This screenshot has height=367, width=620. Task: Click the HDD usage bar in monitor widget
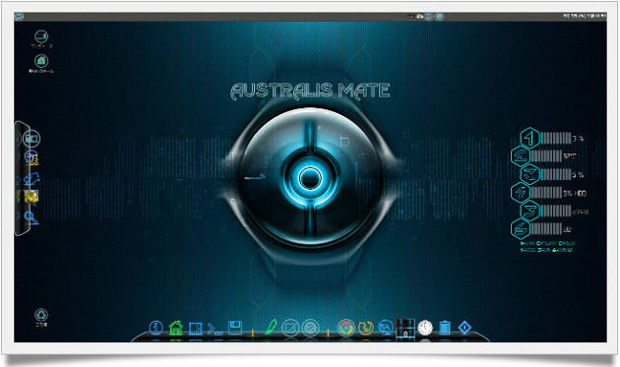point(547,193)
